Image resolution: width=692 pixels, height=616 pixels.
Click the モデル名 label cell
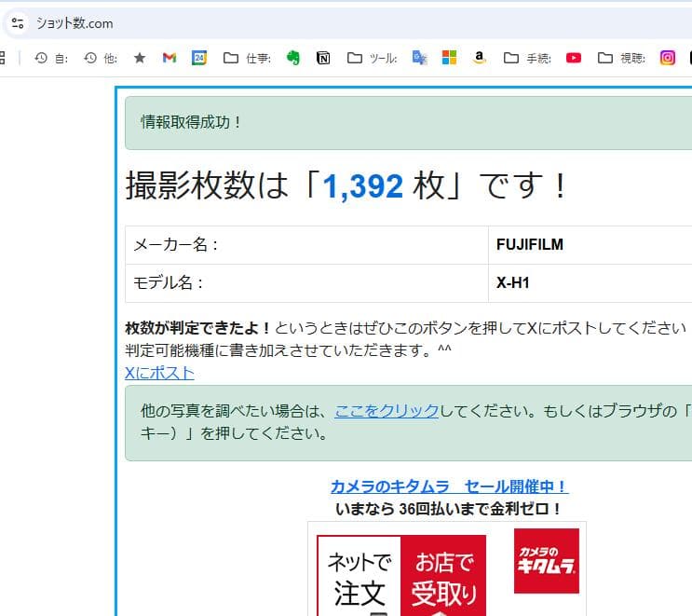306,283
